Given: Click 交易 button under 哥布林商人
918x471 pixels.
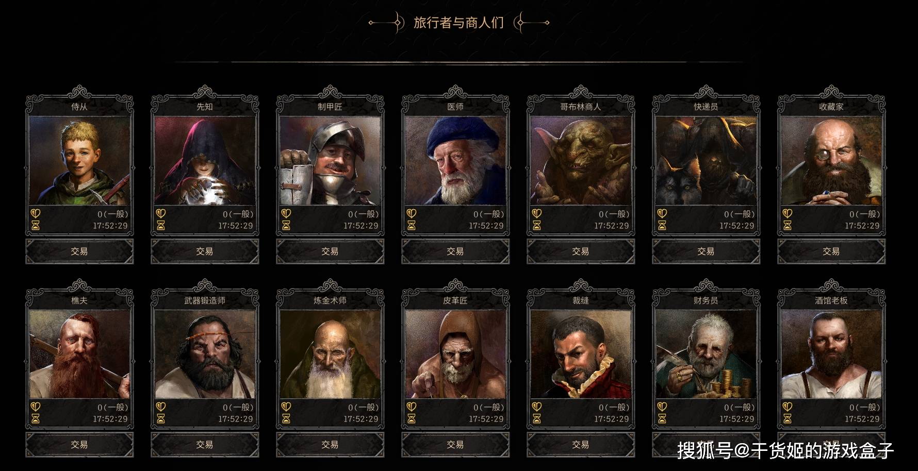Looking at the screenshot, I should 581,251.
